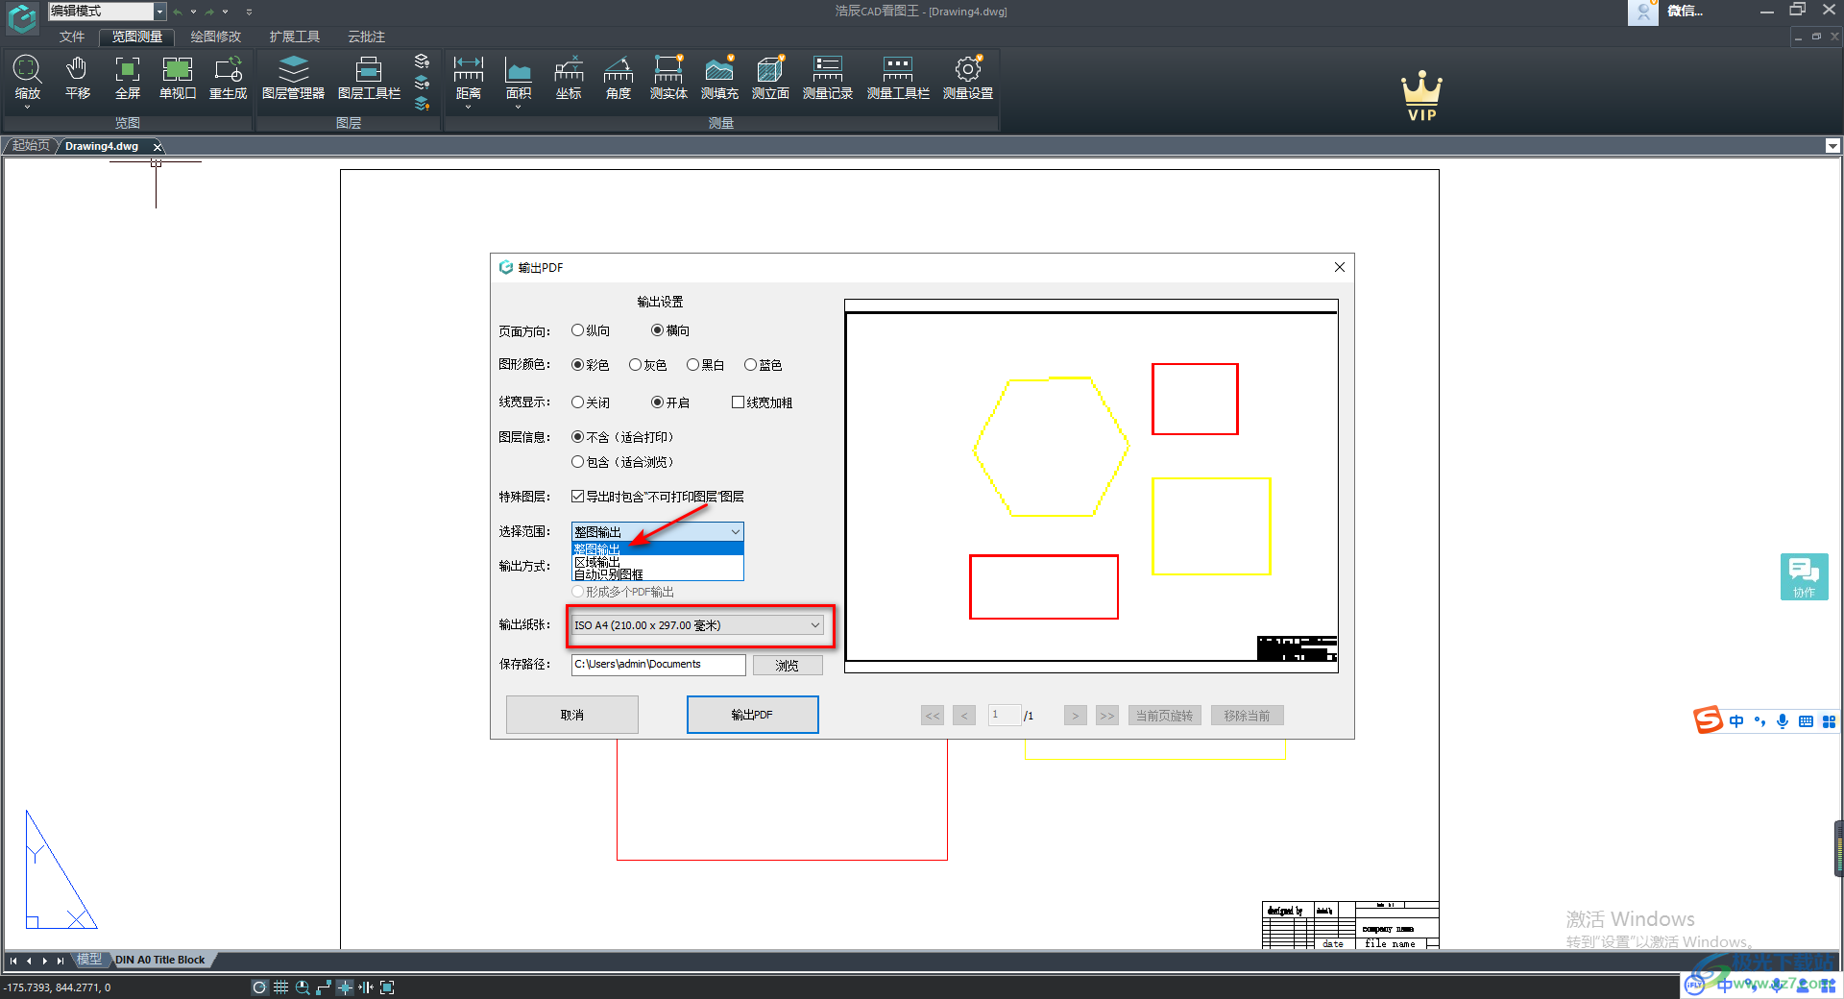
Task: Click the 测立面 measure elevation icon
Action: [770, 77]
